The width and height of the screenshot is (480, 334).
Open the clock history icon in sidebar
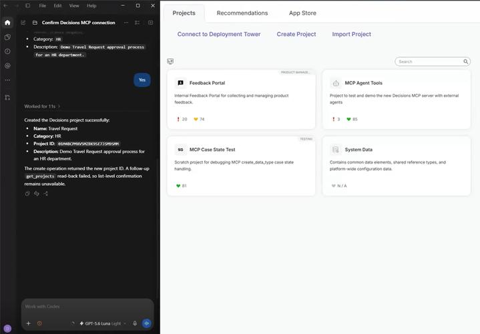tap(7, 51)
